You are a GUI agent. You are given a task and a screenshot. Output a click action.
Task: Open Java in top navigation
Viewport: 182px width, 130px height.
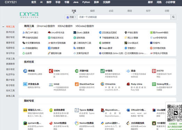click(x=76, y=2)
